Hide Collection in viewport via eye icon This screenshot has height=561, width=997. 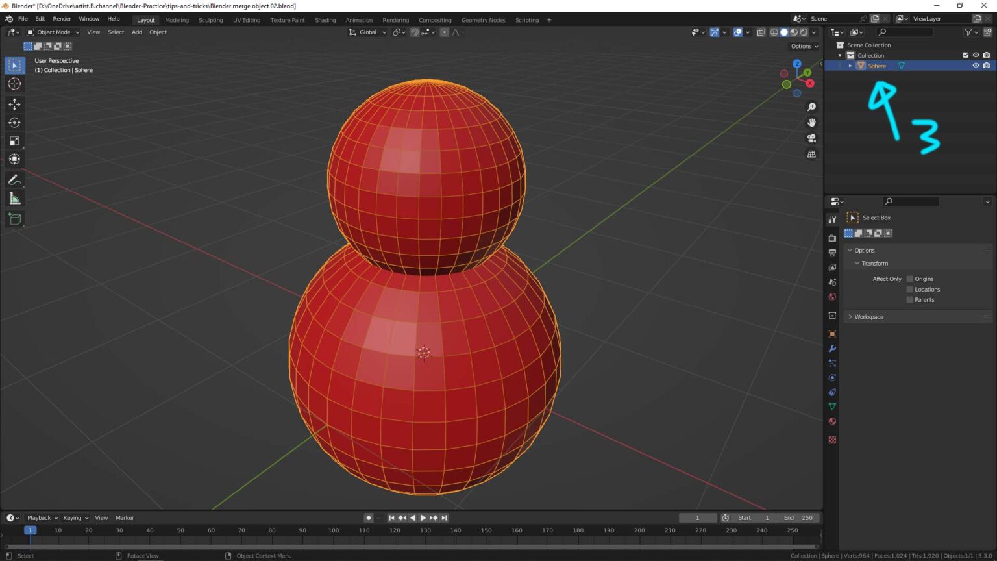point(976,55)
